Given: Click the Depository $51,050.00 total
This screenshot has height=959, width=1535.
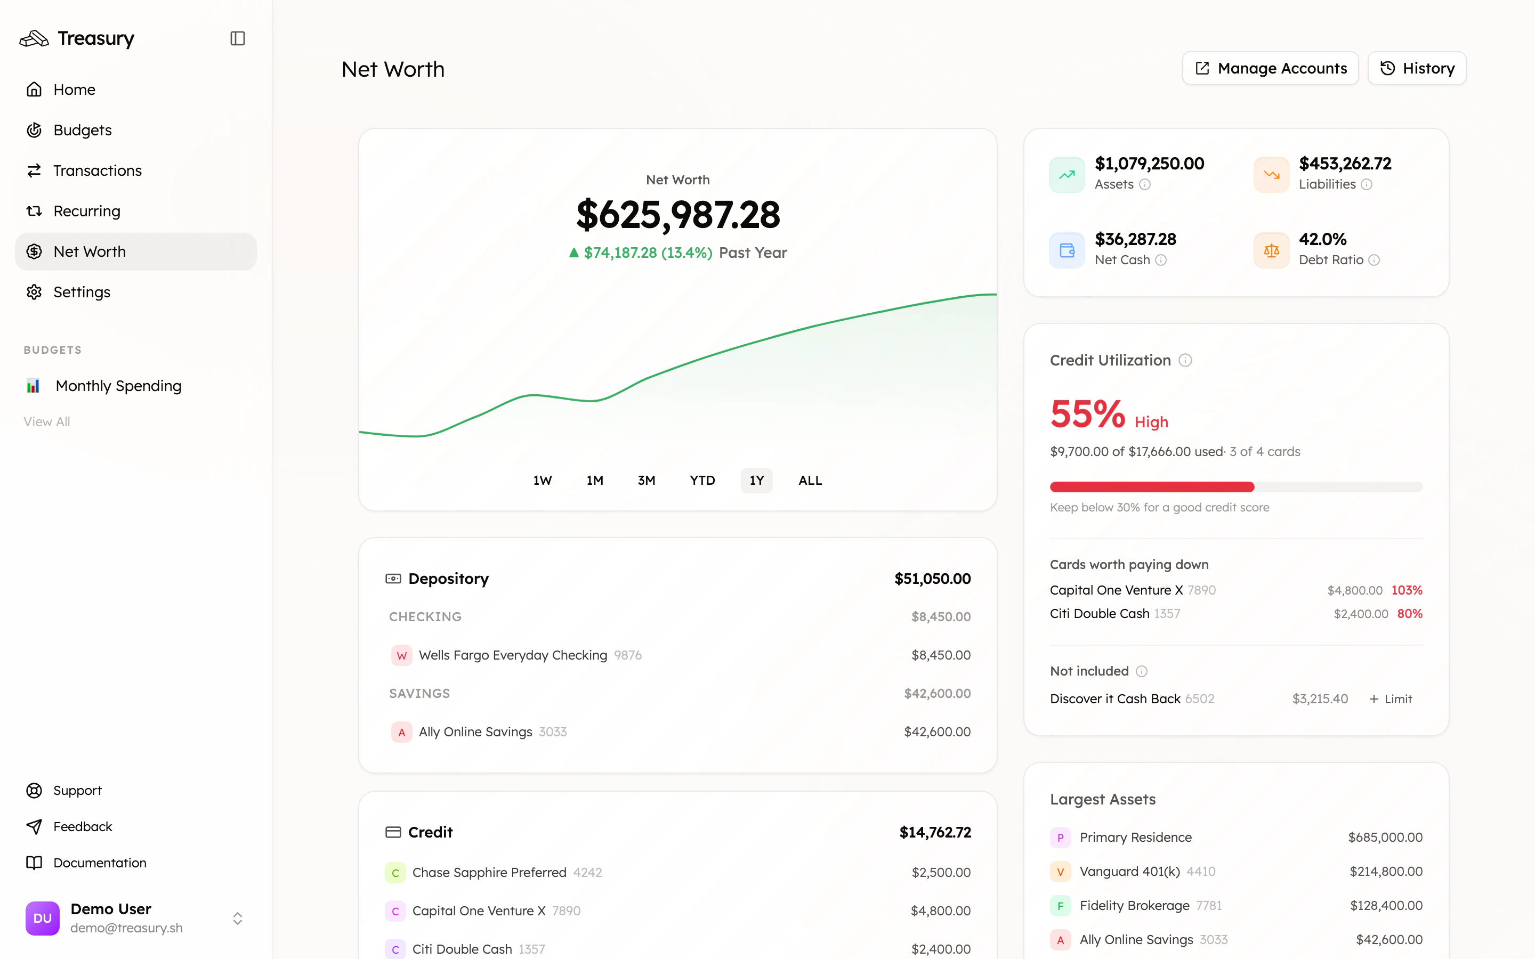Looking at the screenshot, I should (932, 579).
